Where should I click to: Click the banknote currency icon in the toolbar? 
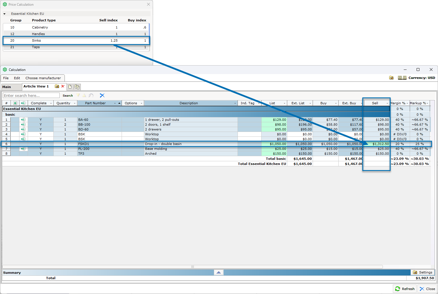tap(402, 77)
